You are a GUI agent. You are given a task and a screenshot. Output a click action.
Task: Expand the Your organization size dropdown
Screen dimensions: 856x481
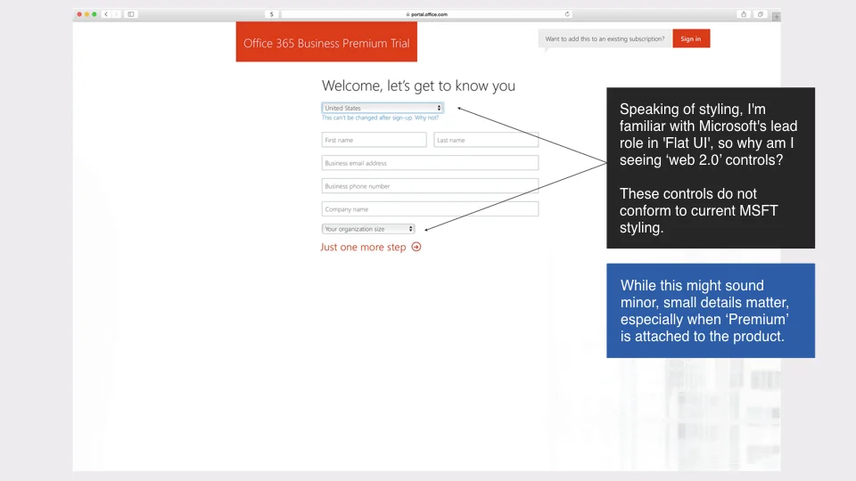(x=368, y=229)
